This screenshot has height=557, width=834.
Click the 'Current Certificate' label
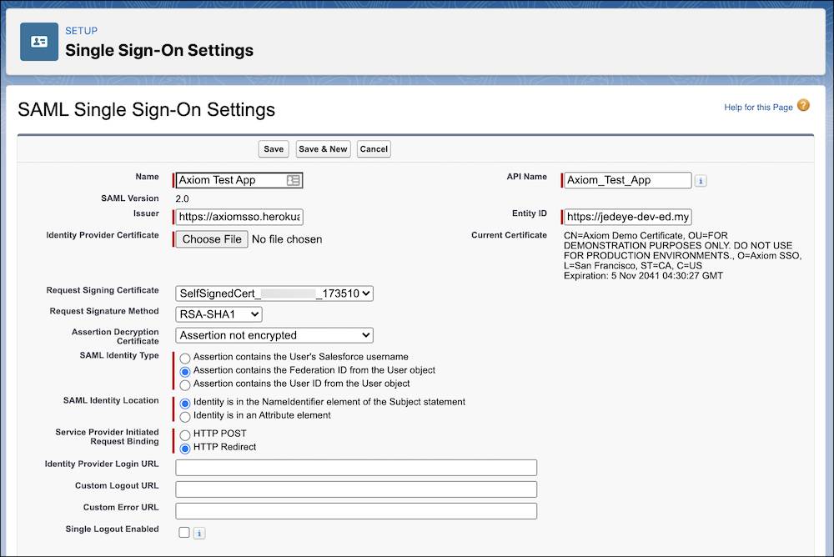click(x=509, y=235)
